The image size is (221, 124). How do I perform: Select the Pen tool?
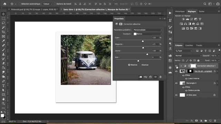(x=3, y=81)
